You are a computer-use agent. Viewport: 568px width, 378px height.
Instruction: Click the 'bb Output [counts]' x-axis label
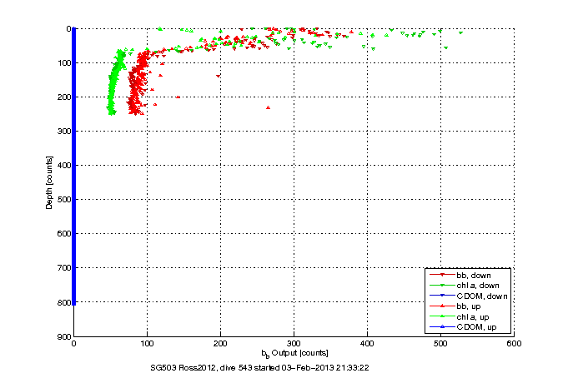pyautogui.click(x=294, y=354)
